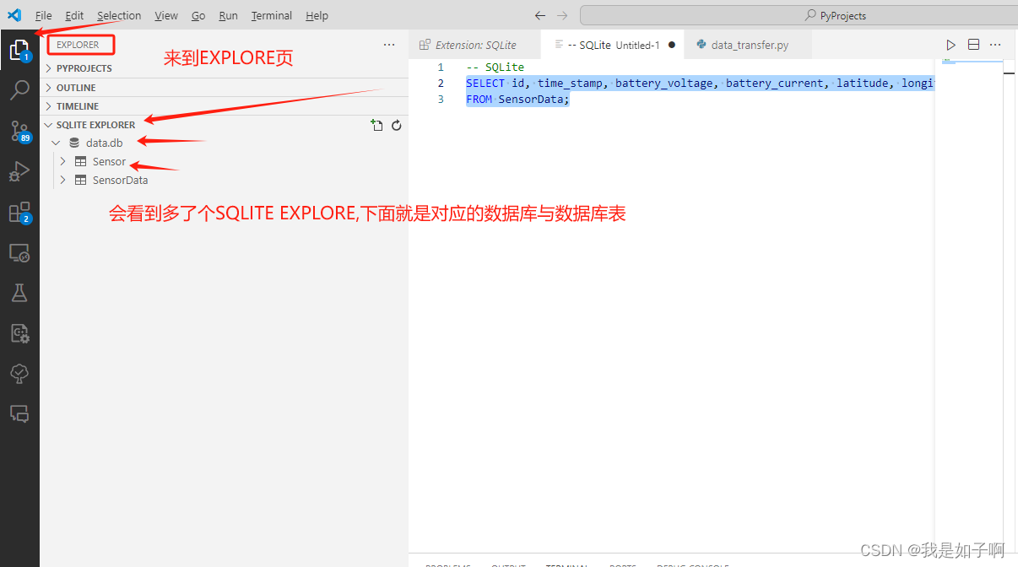Open the Testing flask icon
The image size is (1018, 567).
click(x=20, y=293)
